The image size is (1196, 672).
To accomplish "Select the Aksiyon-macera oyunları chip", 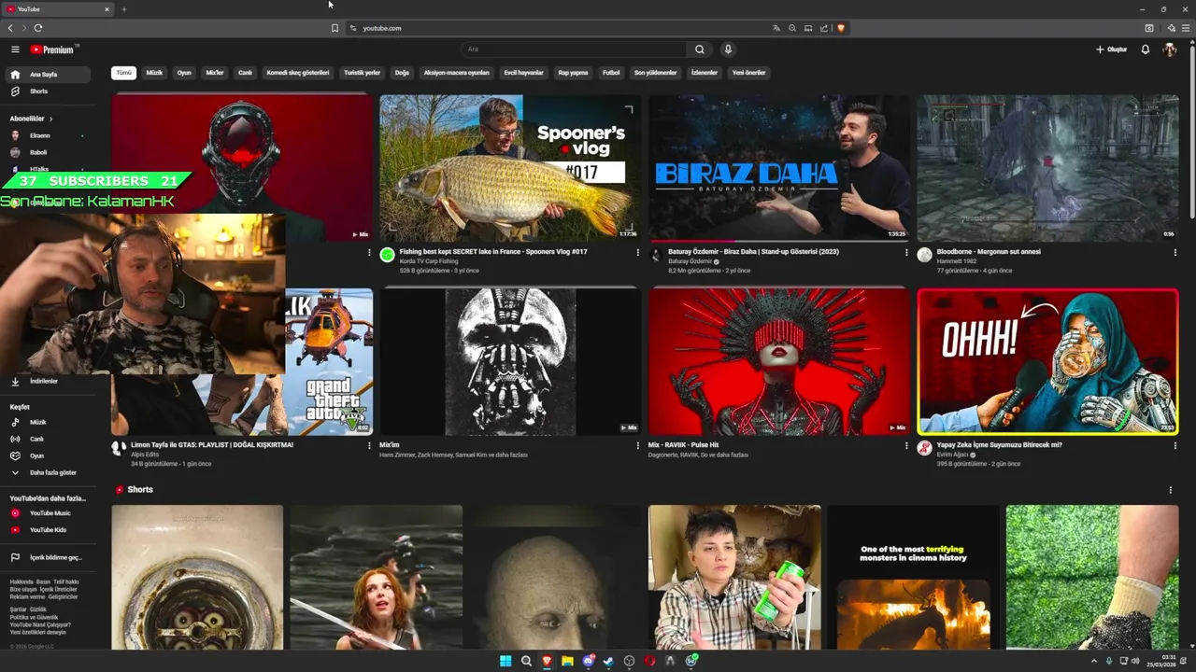I will pos(457,73).
